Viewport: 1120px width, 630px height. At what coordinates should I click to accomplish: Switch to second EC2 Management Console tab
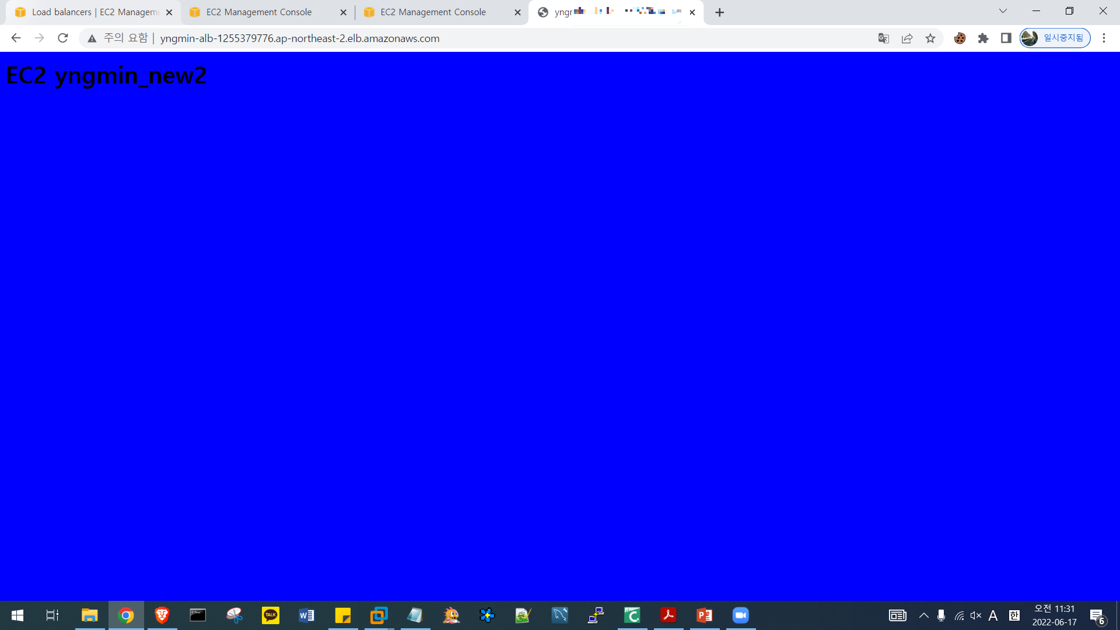[x=433, y=12]
